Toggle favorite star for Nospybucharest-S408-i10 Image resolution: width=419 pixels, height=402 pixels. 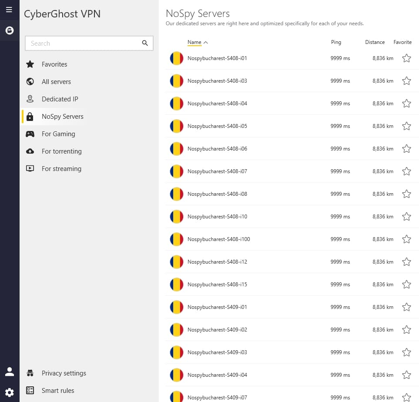(406, 217)
